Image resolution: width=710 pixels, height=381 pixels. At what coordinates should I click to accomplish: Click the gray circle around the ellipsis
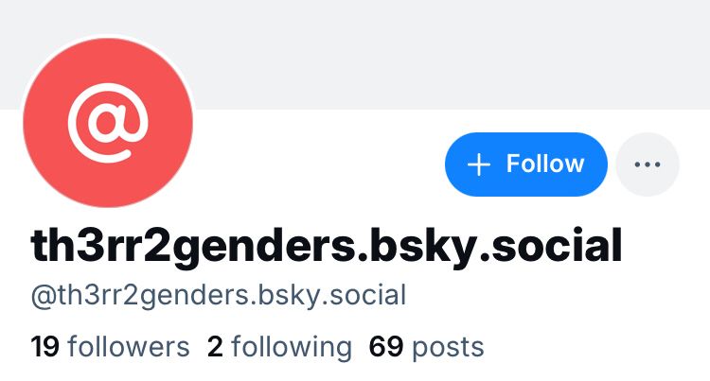pos(648,165)
